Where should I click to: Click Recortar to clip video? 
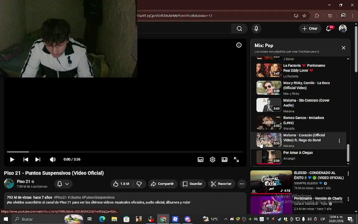point(221,184)
